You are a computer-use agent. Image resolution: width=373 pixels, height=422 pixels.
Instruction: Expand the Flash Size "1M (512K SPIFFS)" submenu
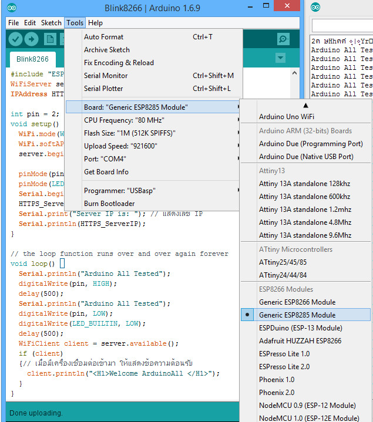pyautogui.click(x=153, y=133)
